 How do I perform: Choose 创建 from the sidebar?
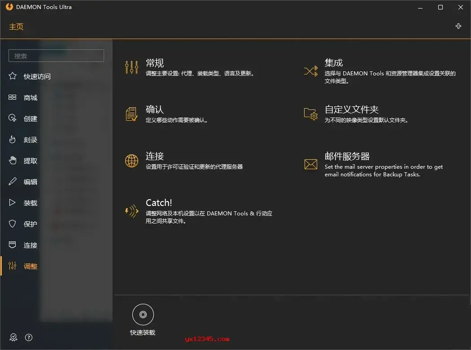31,118
